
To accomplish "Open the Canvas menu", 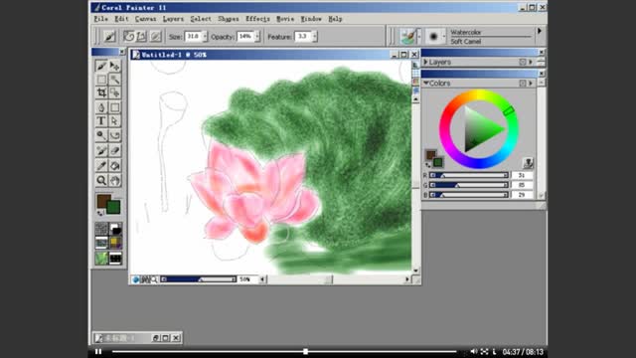I will point(145,19).
